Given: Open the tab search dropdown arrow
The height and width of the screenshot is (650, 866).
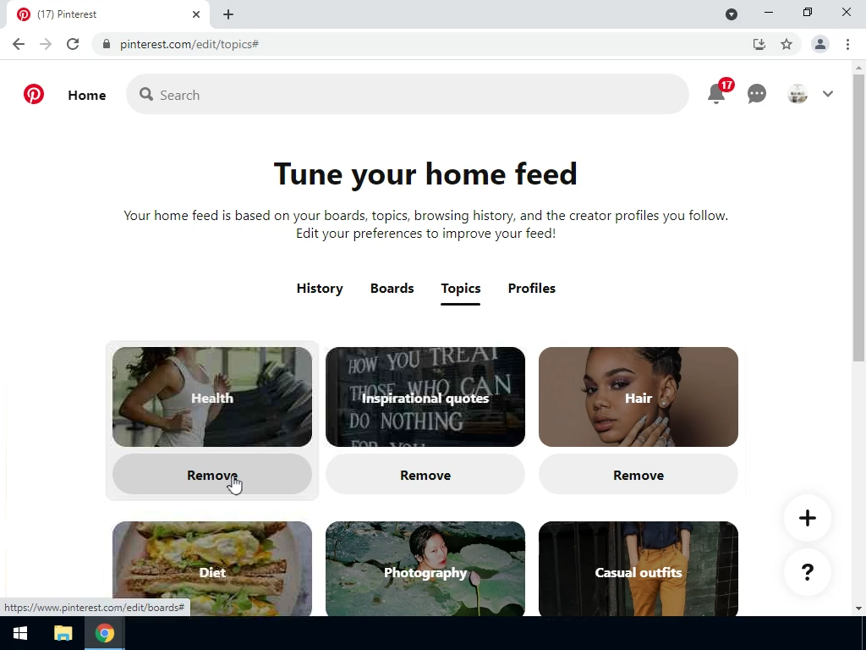Looking at the screenshot, I should [732, 14].
